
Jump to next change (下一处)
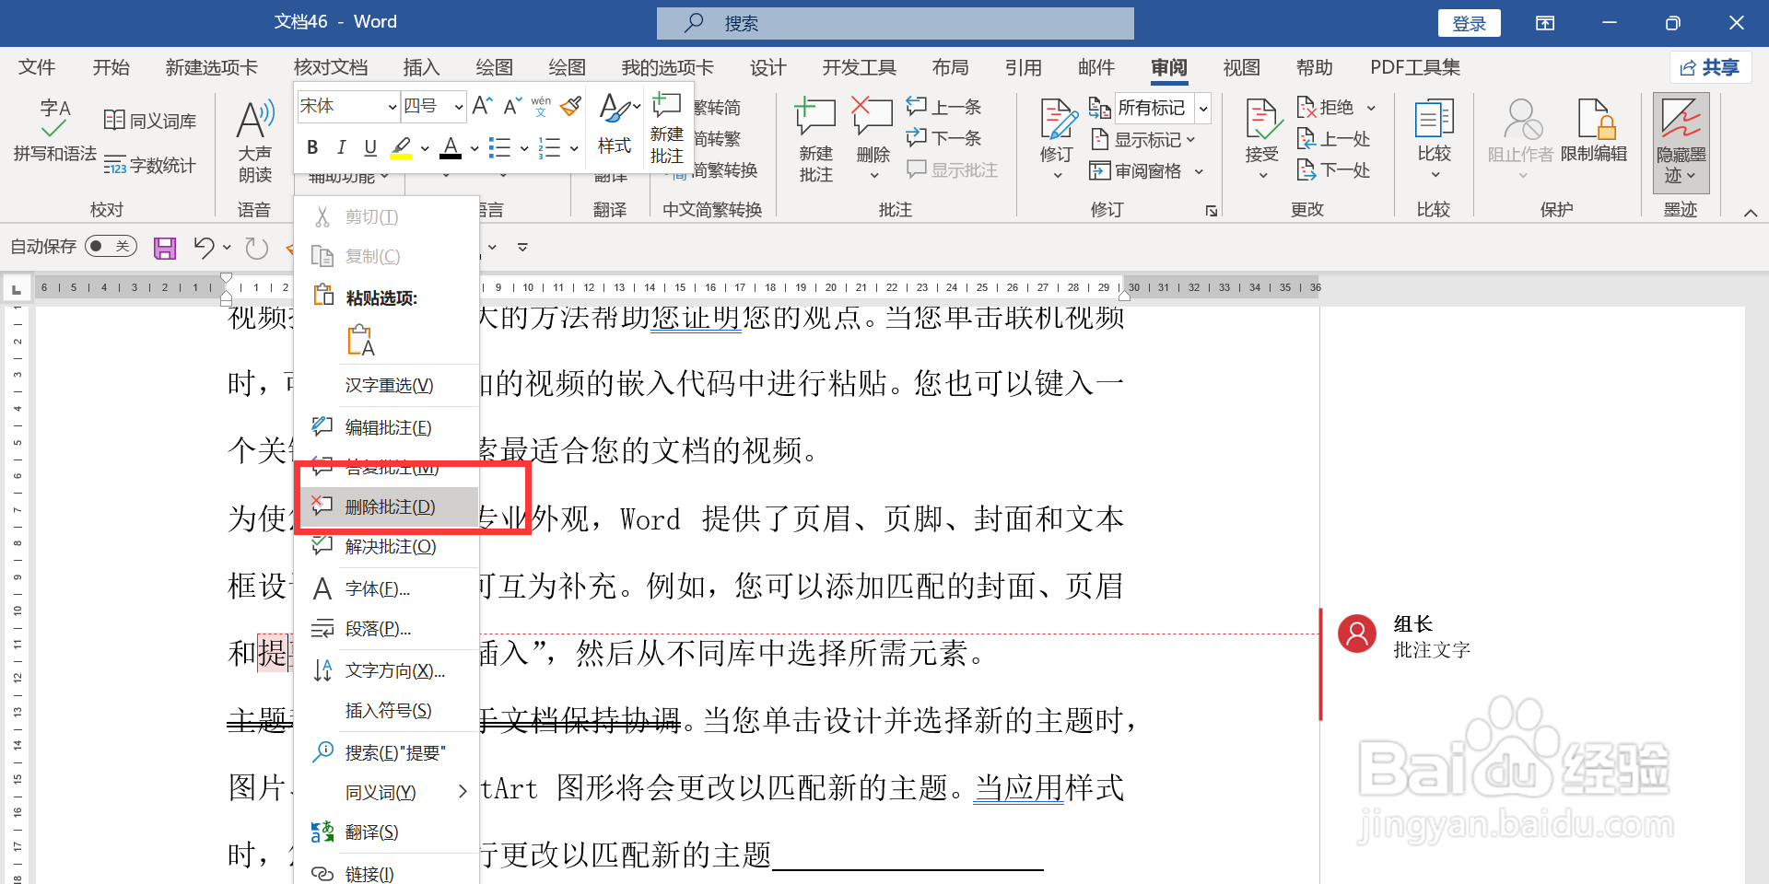point(1334,170)
